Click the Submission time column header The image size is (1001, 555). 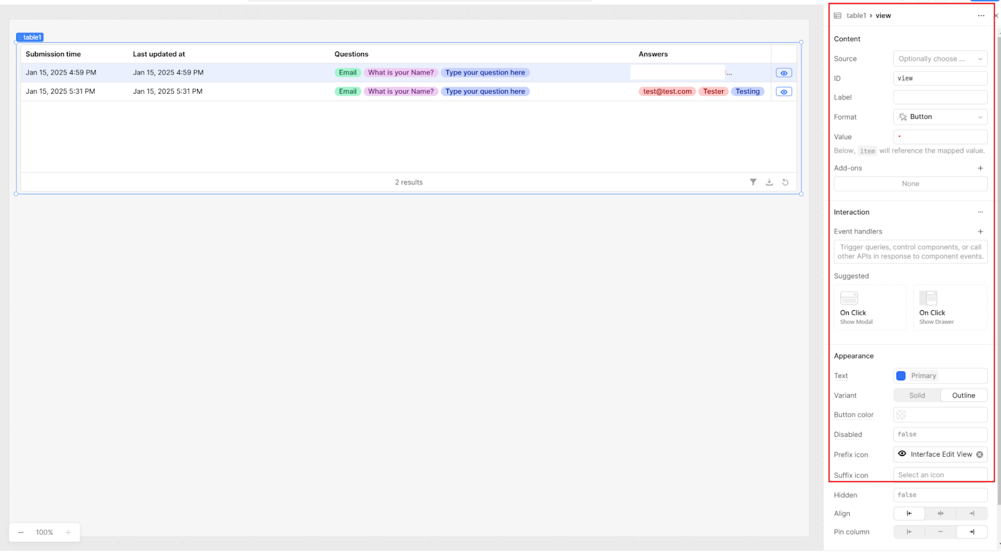pyautogui.click(x=53, y=54)
